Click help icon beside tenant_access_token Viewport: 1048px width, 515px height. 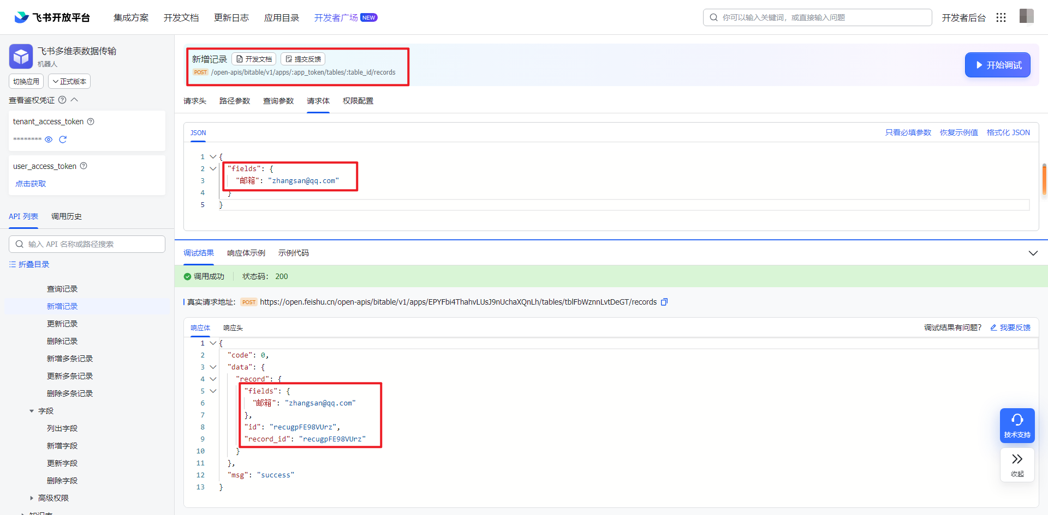coord(91,122)
